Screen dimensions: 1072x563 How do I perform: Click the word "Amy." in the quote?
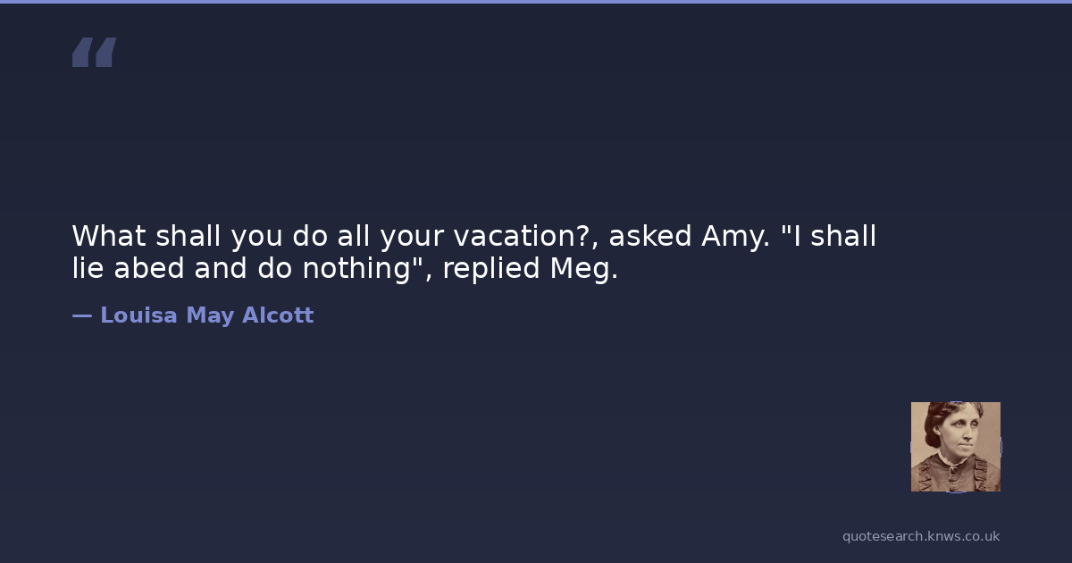pyautogui.click(x=735, y=237)
